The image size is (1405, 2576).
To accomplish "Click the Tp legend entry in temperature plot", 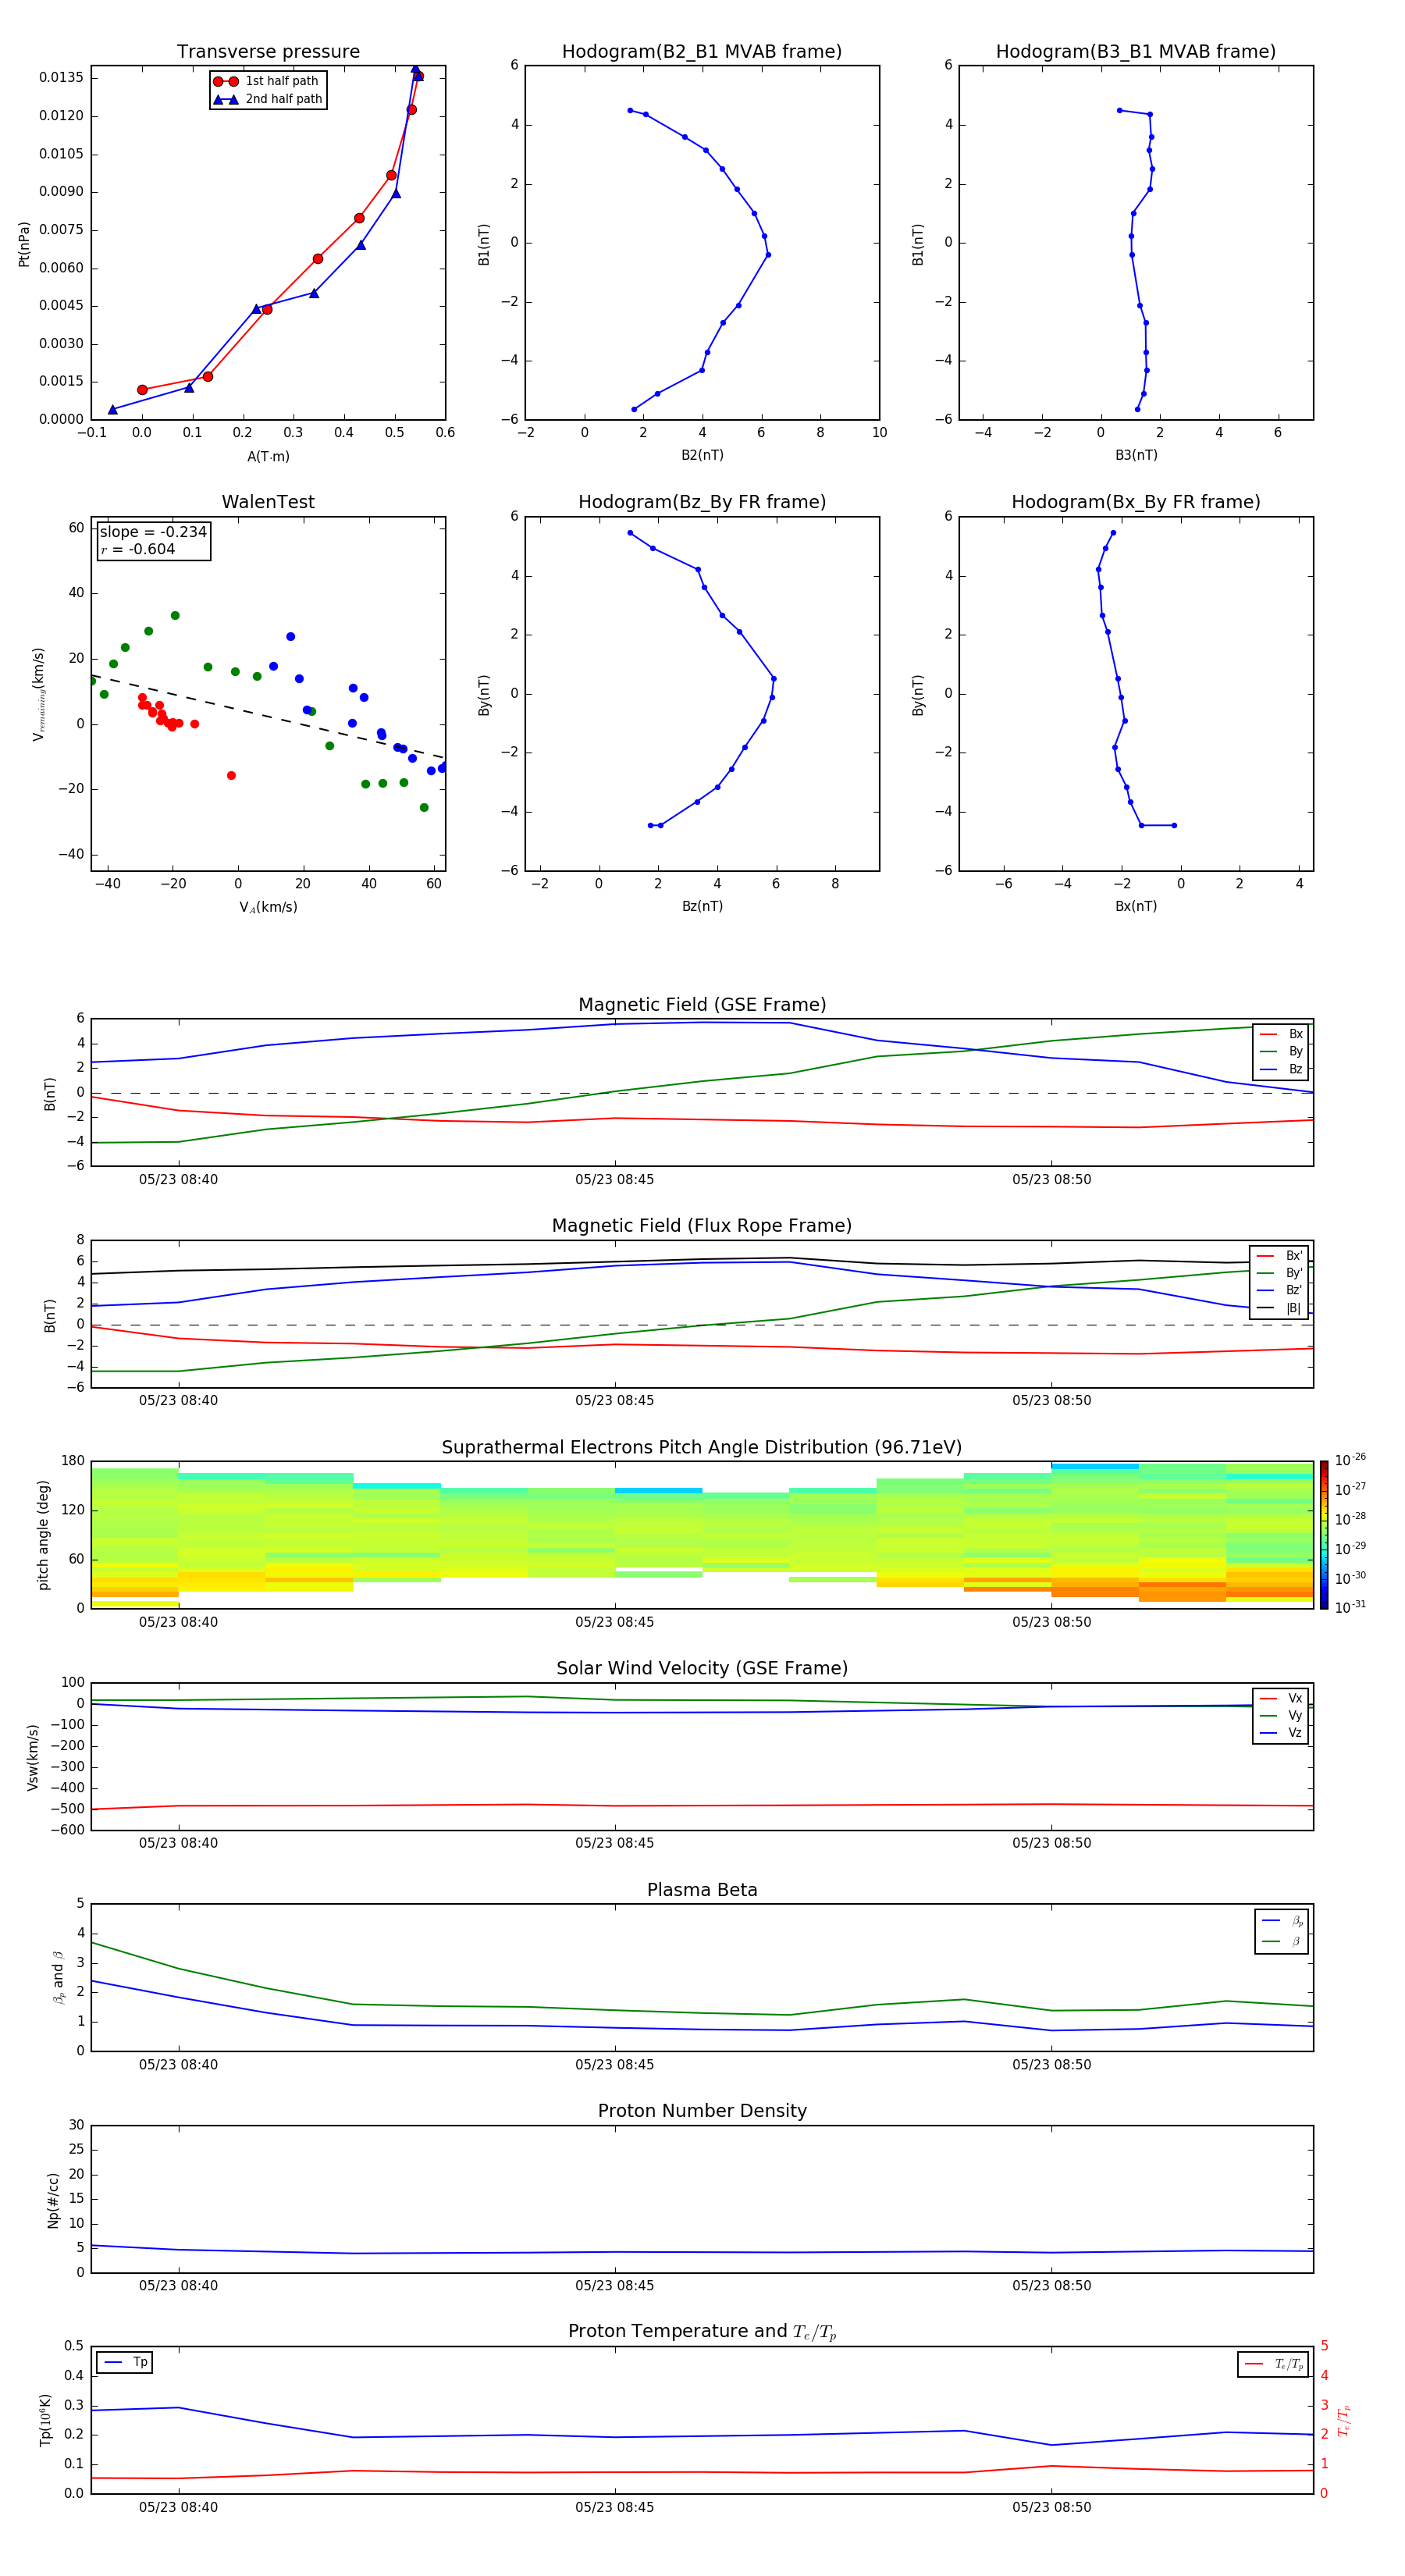I will (x=125, y=2362).
